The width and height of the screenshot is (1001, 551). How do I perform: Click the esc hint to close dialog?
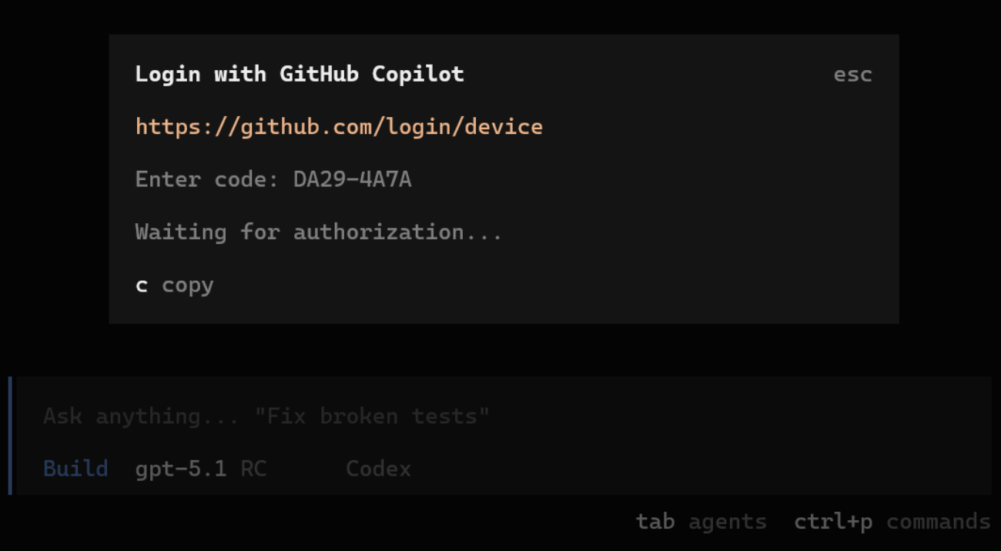pos(852,75)
